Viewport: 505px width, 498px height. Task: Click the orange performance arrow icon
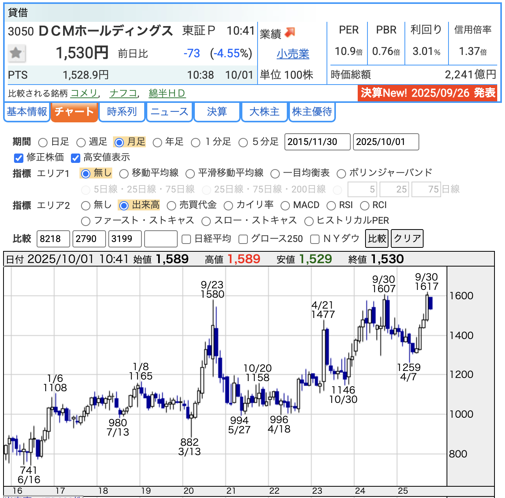tap(290, 33)
